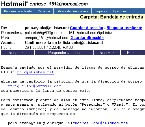Image resolution: width=145 pixels, height=127 pixels.
Task: Click the Responder a address text
Action: tap(72, 33)
